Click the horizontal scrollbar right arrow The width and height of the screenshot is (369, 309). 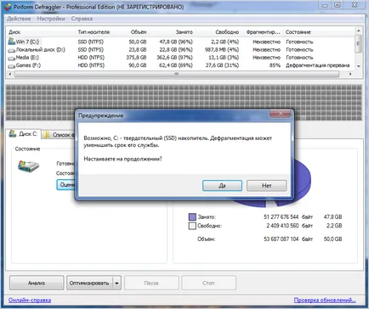[350, 74]
